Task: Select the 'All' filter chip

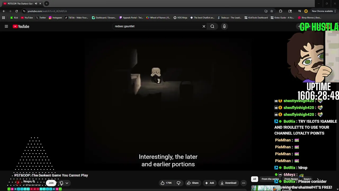Action: (x=255, y=179)
